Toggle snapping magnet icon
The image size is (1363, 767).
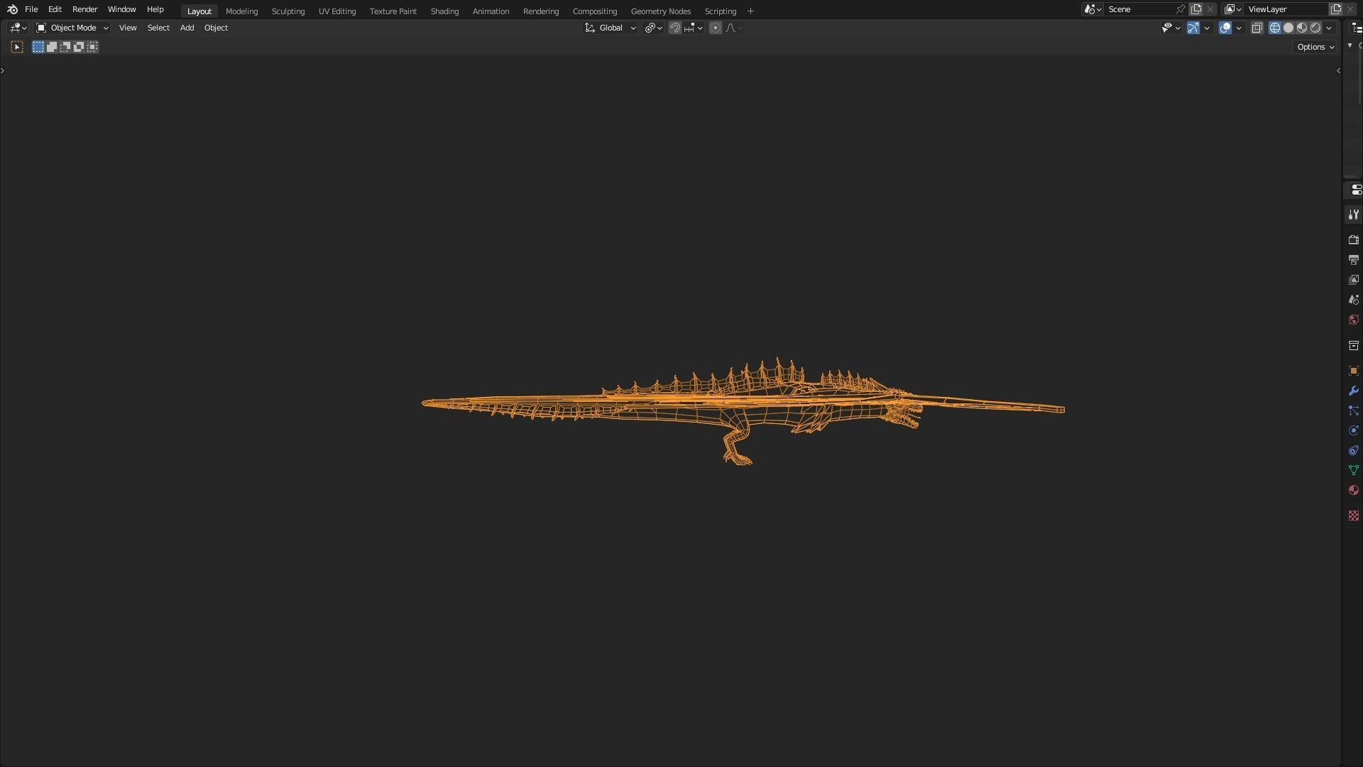(x=675, y=28)
